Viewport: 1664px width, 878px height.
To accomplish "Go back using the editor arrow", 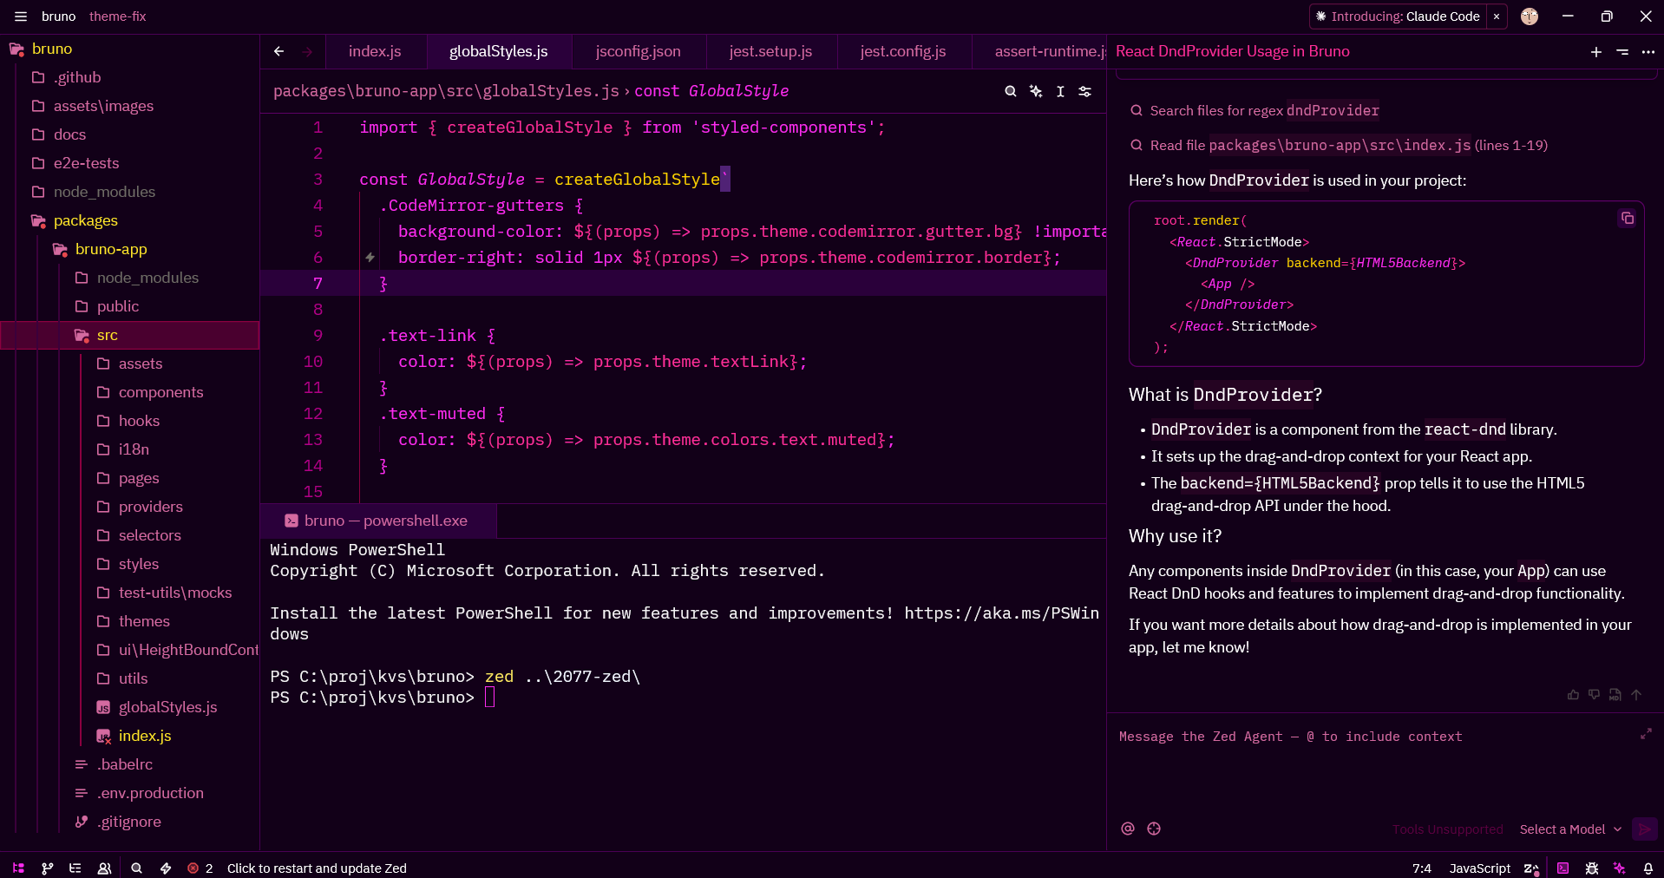I will point(278,51).
